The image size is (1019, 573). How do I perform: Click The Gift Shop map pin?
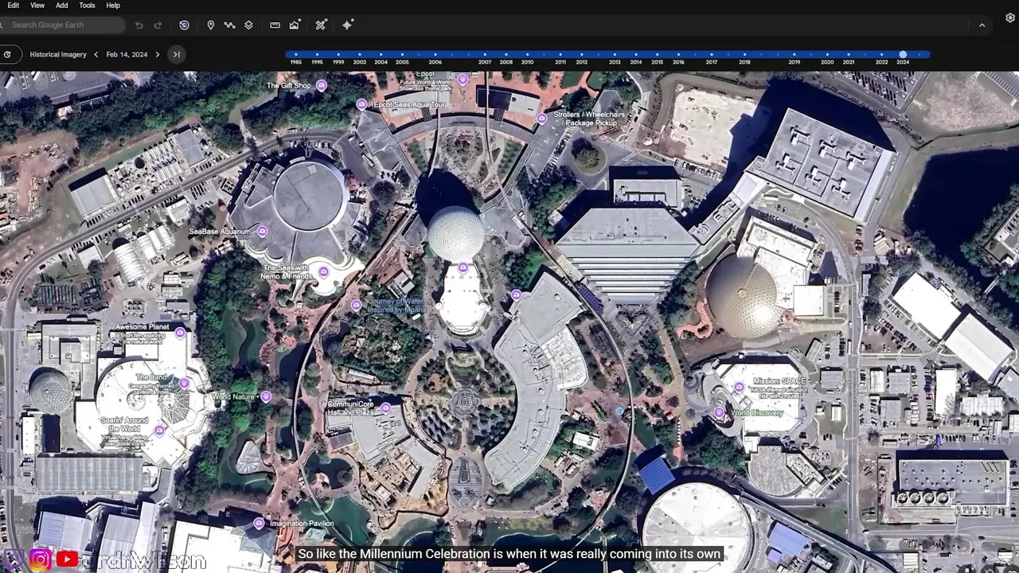(x=322, y=85)
